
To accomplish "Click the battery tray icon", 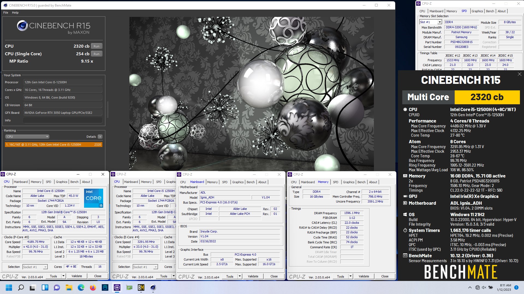I will coord(491,287).
